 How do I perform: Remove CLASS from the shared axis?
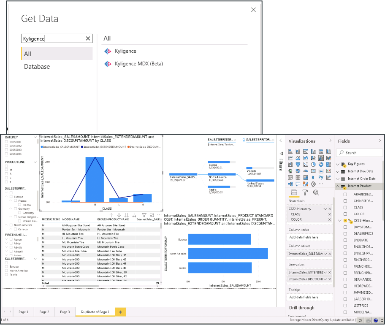(330, 214)
